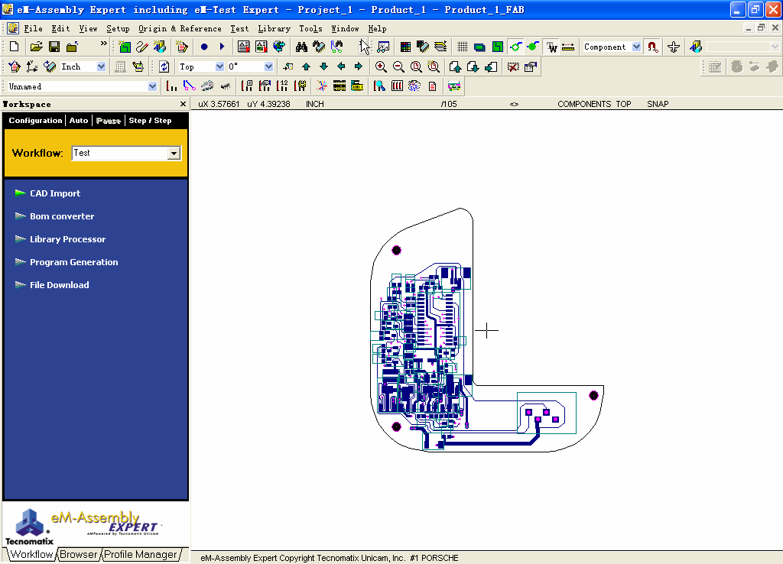The image size is (783, 564).
Task: Toggle the green outlined-pad trace view icon
Action: [515, 47]
